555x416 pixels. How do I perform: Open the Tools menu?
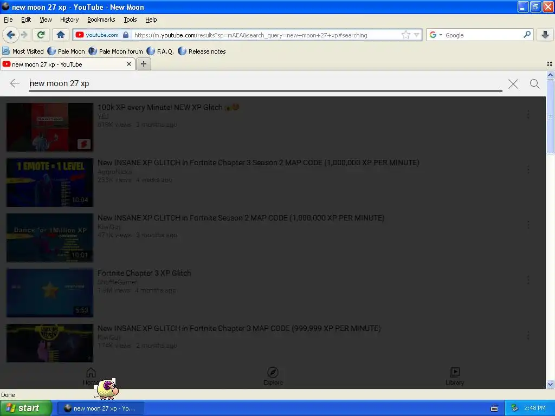(130, 19)
